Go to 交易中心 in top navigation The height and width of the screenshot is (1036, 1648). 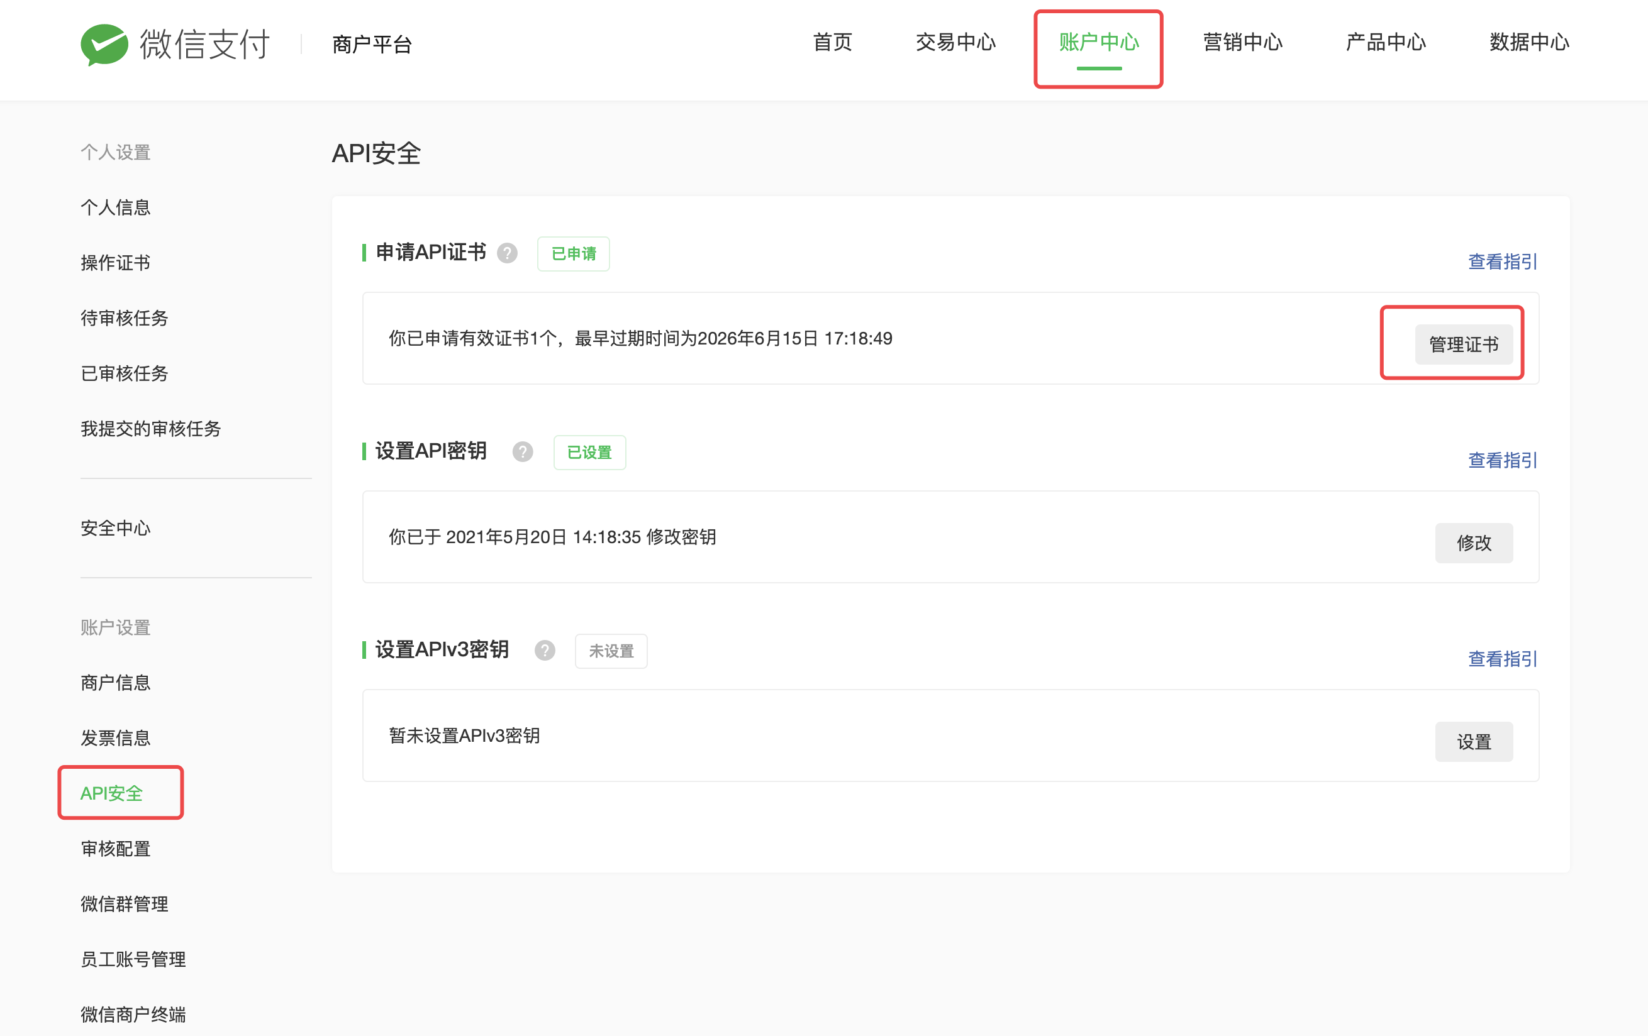[x=955, y=42]
